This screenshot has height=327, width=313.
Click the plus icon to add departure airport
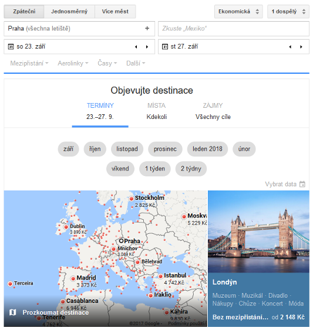tap(147, 28)
